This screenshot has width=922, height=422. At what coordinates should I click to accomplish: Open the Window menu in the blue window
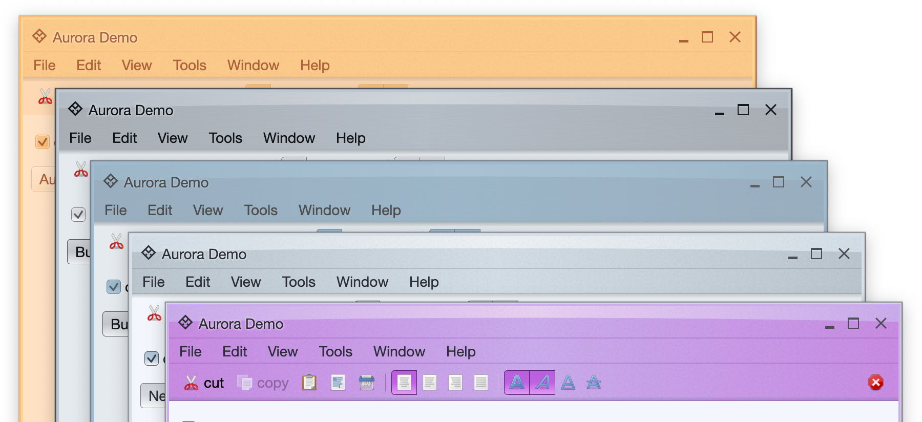(324, 210)
